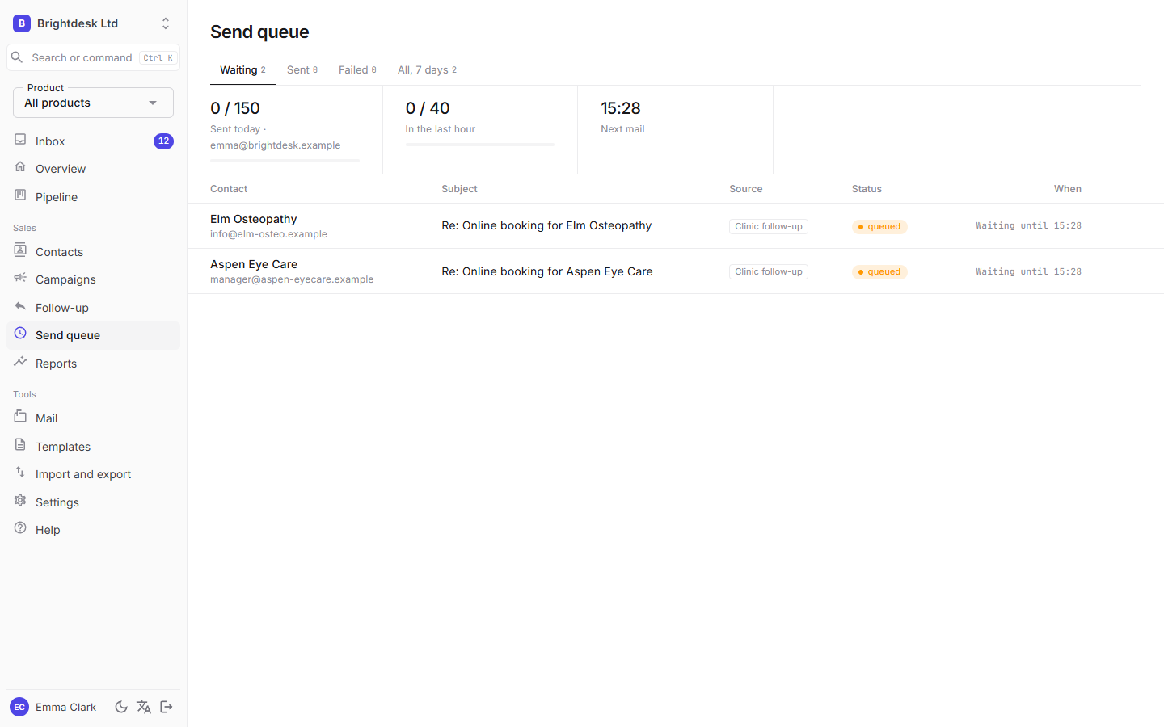
Task: Click the In the last hour progress bar
Action: [x=480, y=145]
